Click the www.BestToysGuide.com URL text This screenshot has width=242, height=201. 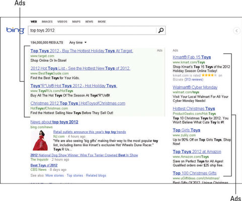49,73
